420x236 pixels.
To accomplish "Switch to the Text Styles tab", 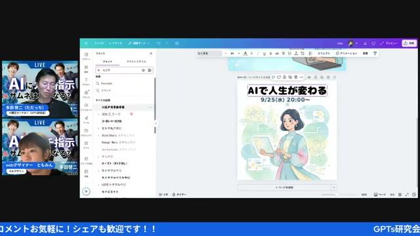I will point(136,62).
